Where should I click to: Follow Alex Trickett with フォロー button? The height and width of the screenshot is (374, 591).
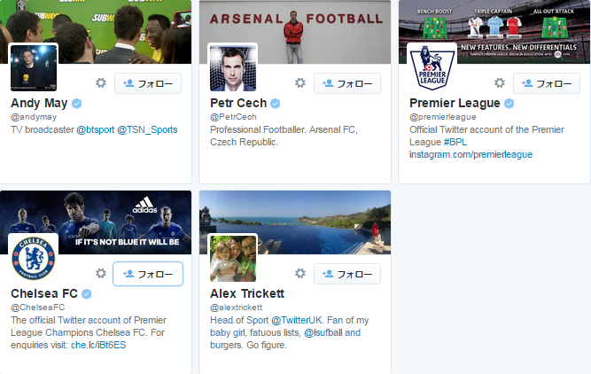pos(347,274)
